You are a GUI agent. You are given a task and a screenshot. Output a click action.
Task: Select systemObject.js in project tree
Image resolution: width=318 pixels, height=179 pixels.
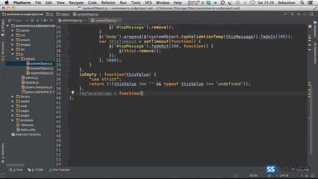point(40,73)
